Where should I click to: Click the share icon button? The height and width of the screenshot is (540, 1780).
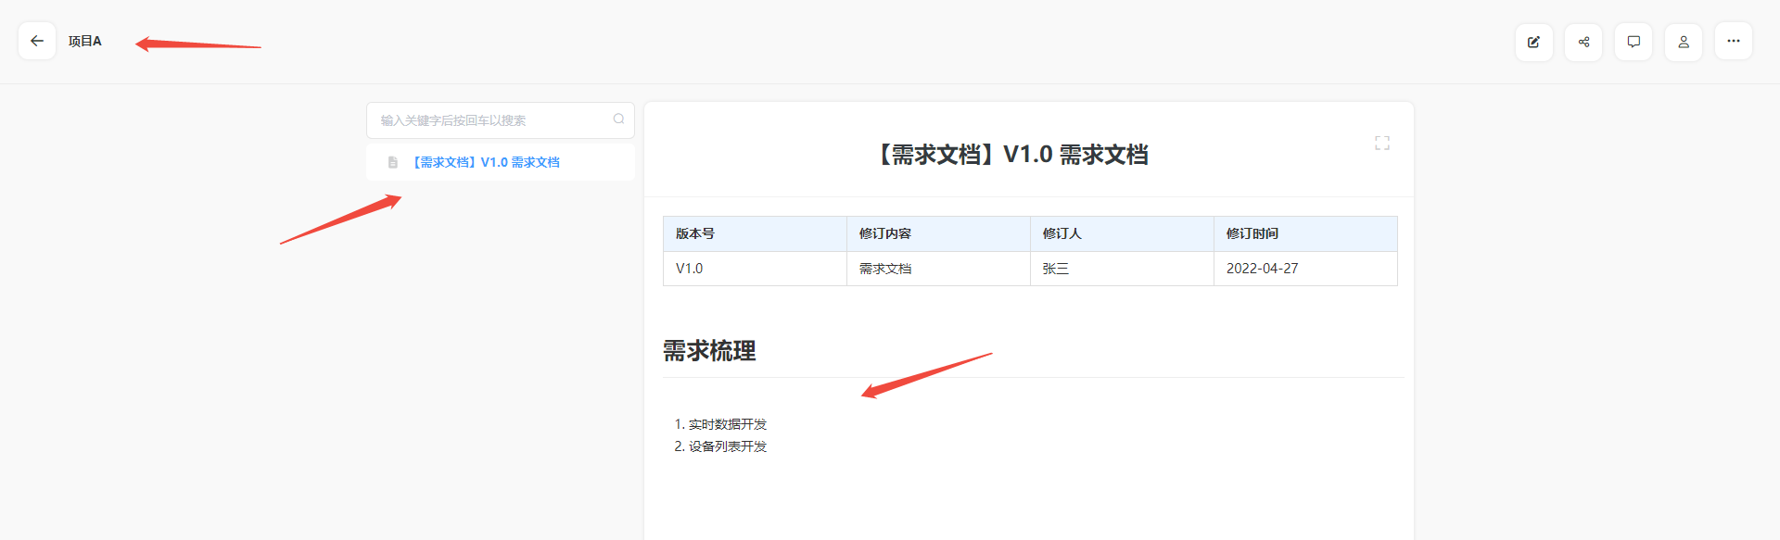click(x=1583, y=42)
